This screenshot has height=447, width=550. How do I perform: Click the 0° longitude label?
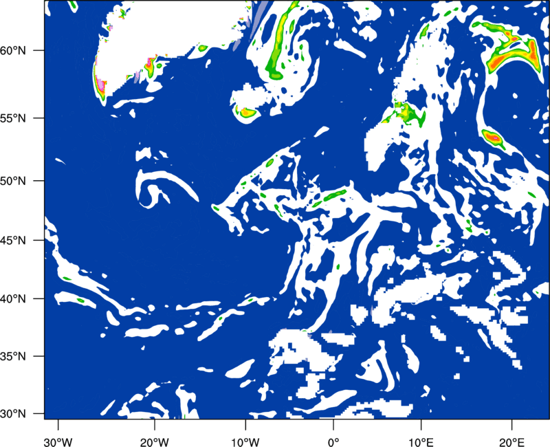click(333, 442)
